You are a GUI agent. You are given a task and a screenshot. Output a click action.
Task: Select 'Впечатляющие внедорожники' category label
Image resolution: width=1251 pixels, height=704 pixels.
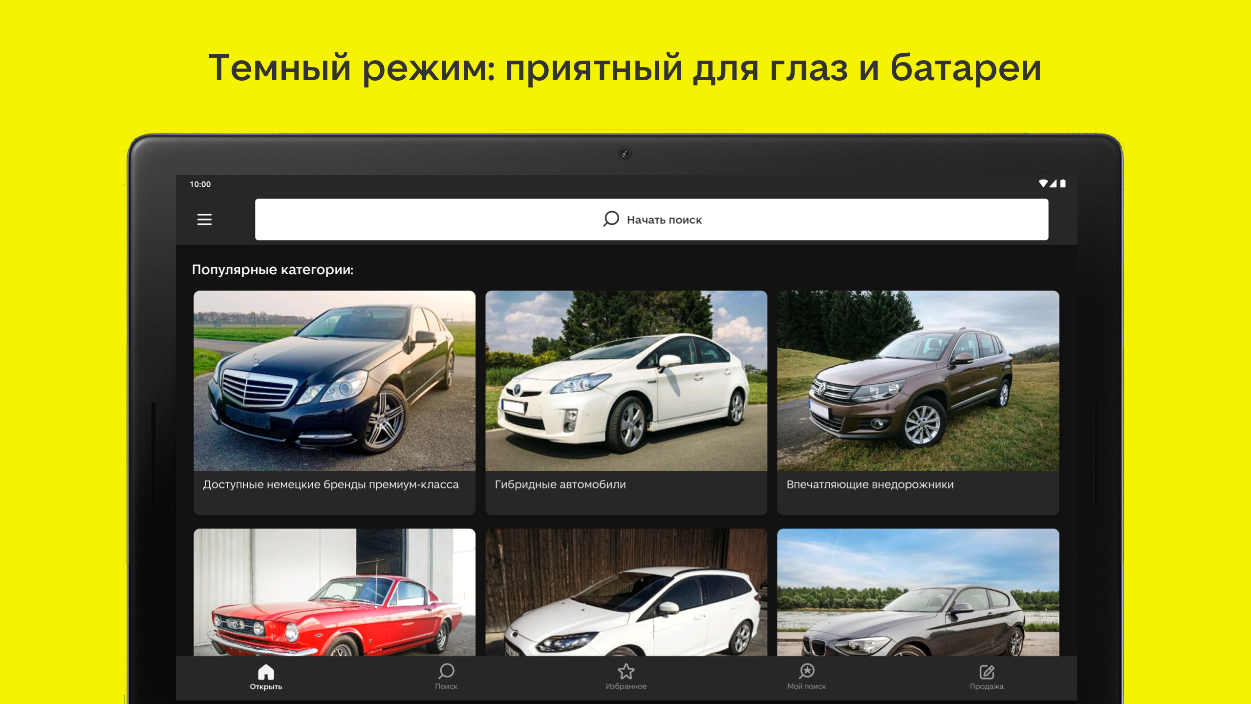[x=870, y=484]
